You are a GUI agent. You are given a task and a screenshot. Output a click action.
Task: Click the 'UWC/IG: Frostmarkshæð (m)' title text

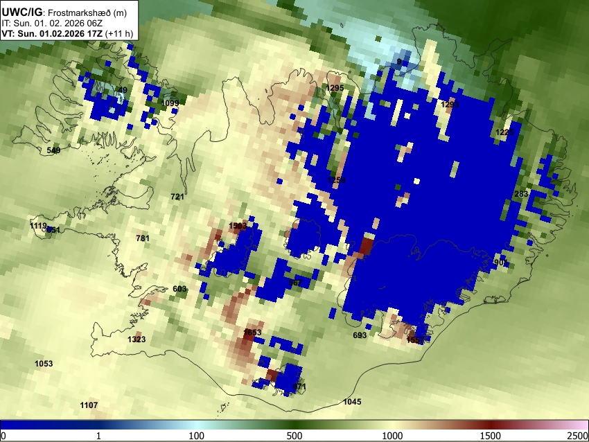coord(64,12)
